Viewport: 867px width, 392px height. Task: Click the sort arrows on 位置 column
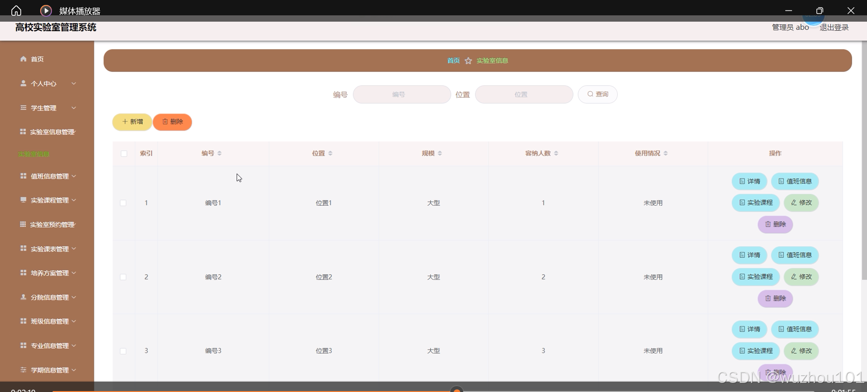pos(330,153)
